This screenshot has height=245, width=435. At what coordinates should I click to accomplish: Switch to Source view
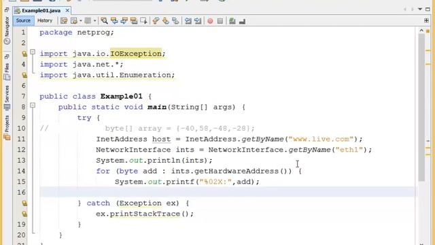pyautogui.click(x=23, y=20)
